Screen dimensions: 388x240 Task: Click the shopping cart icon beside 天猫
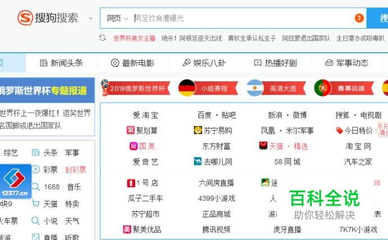pyautogui.click(x=36, y=204)
